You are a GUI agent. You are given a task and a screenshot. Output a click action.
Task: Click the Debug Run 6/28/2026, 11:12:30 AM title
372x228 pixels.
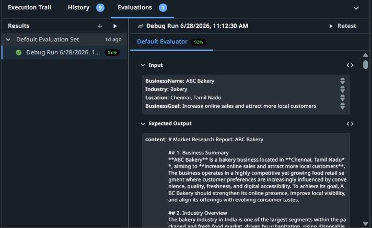click(x=197, y=26)
